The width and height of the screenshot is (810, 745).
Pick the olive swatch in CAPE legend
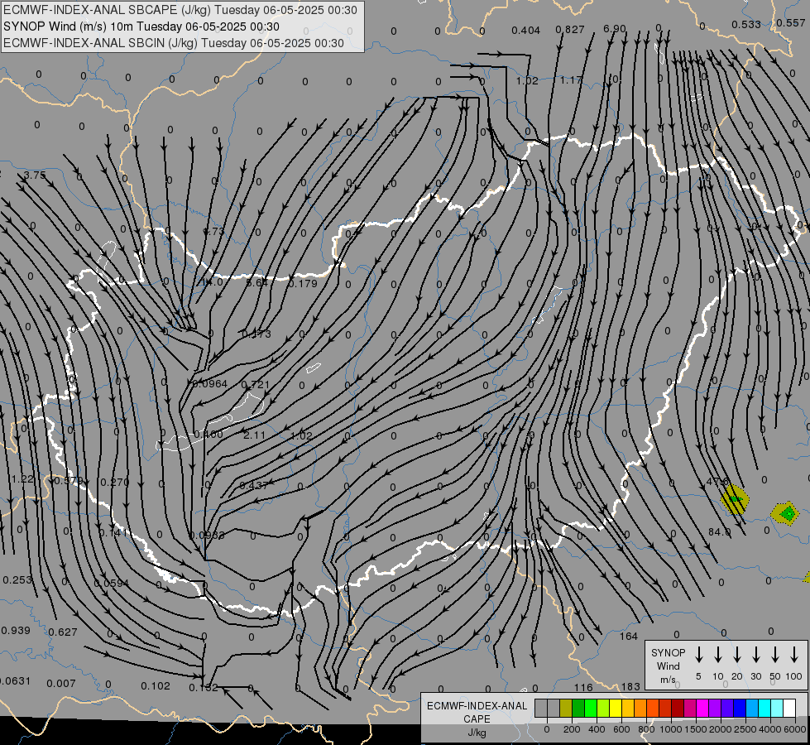(566, 709)
